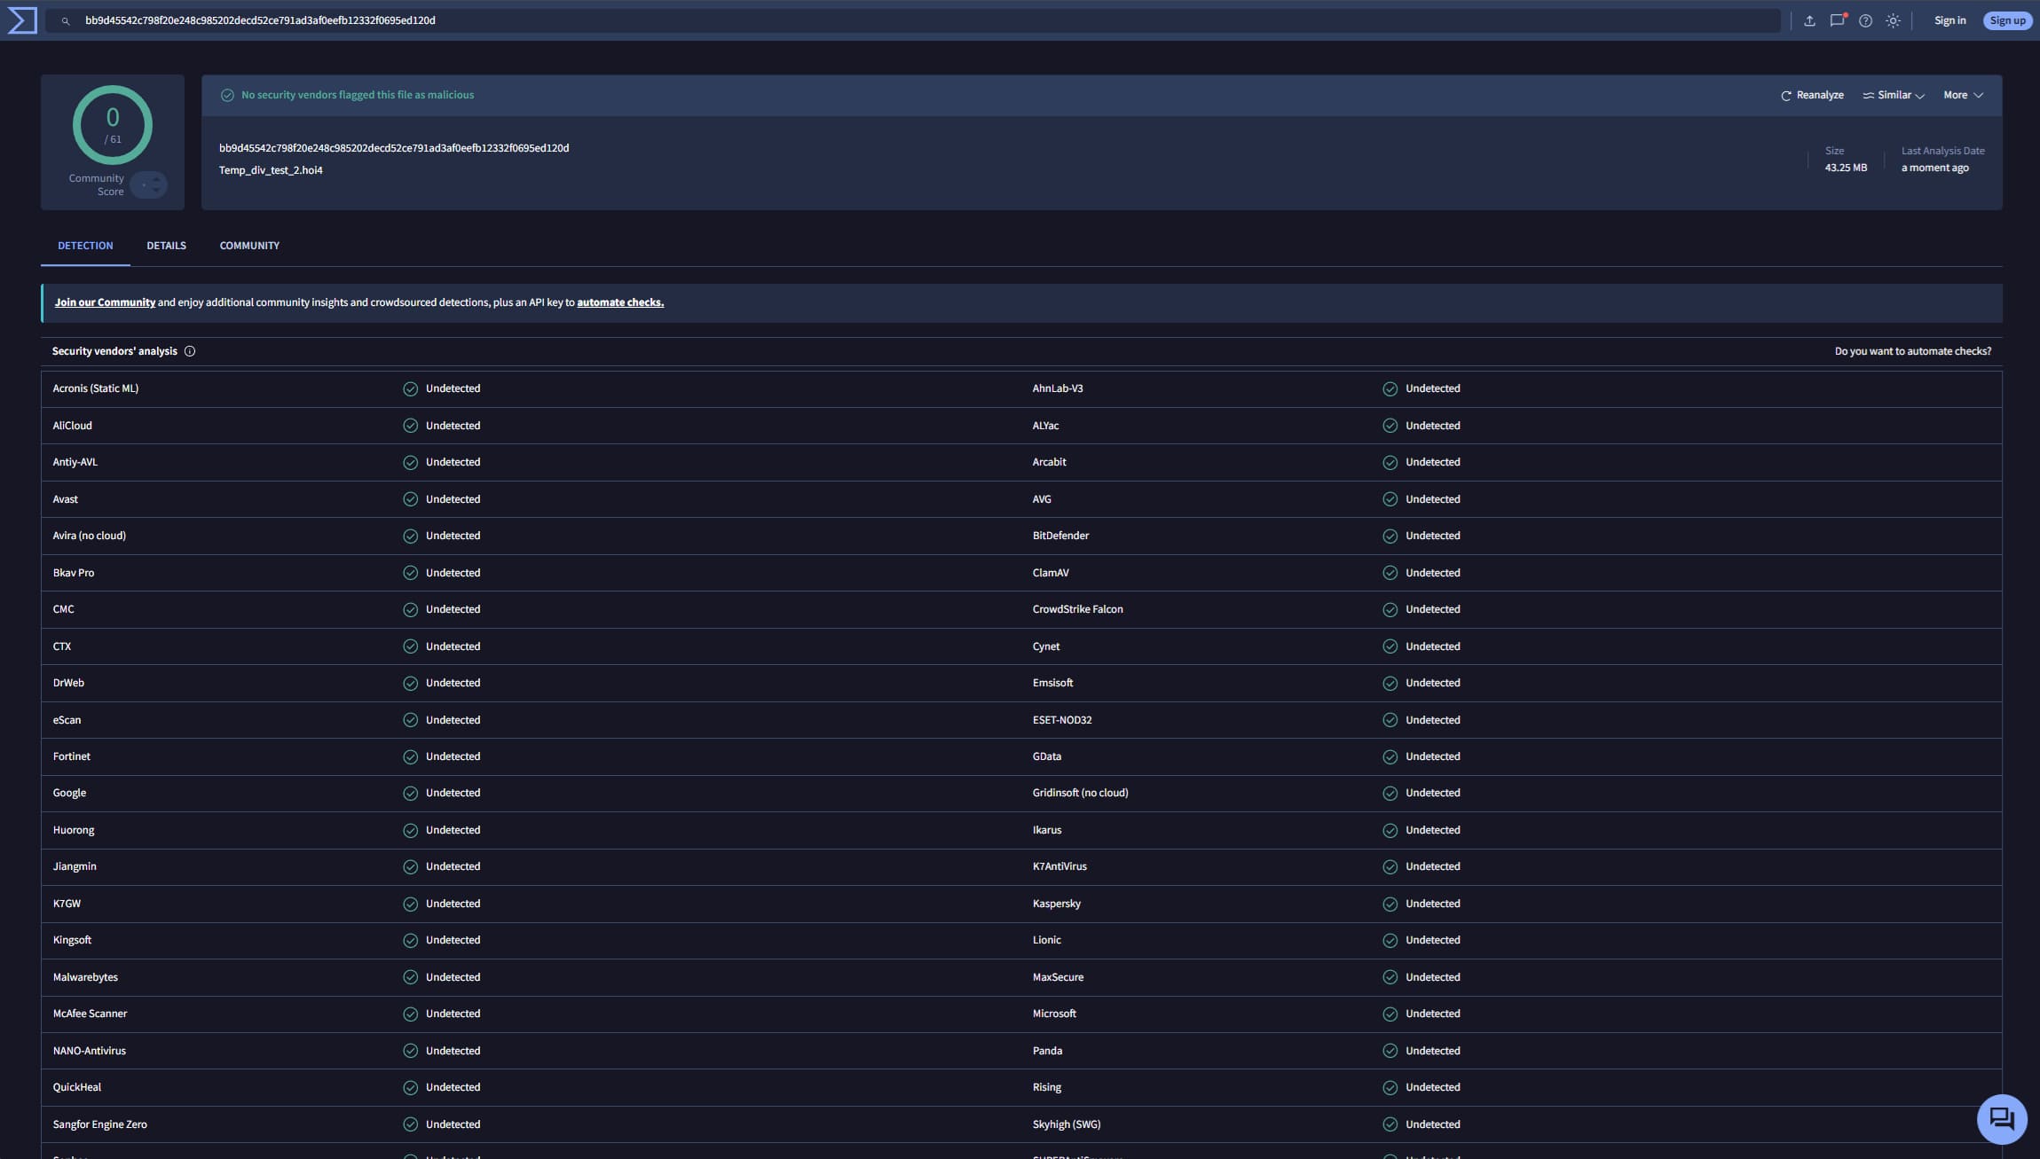This screenshot has width=2040, height=1159.
Task: Switch to the DETAILS tab
Action: coord(166,246)
